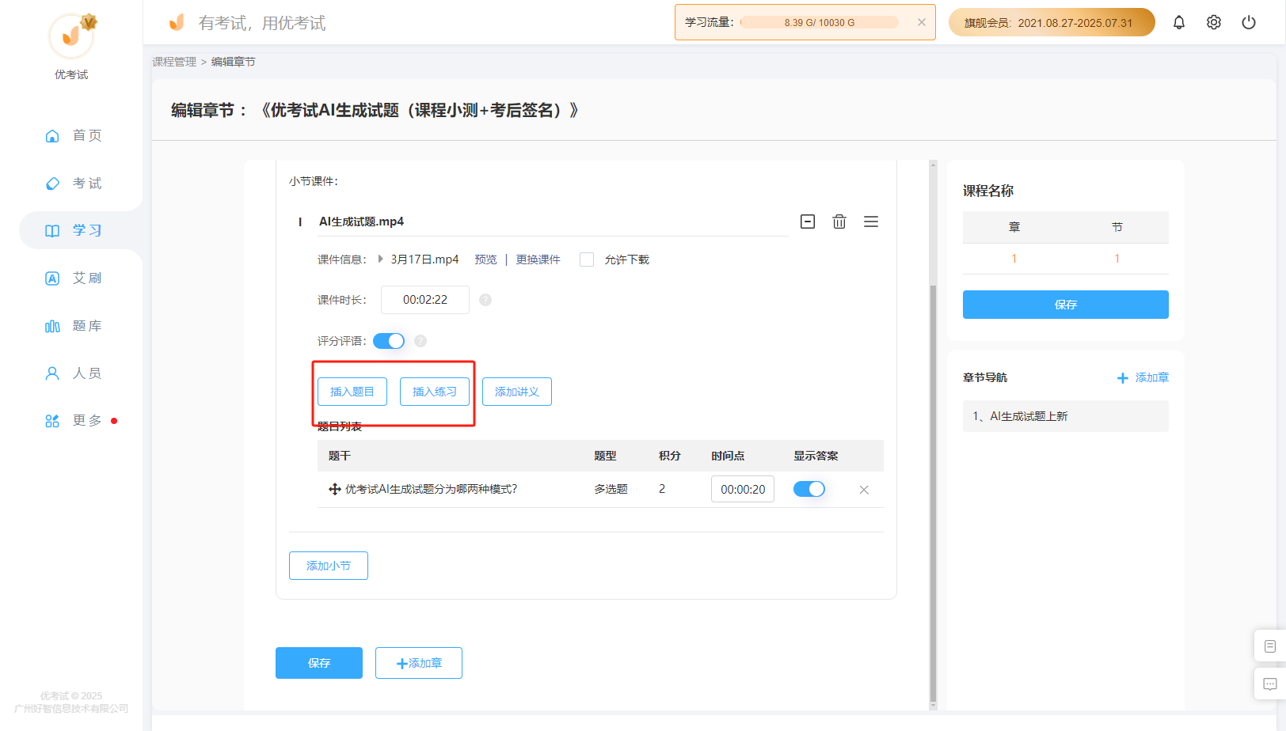This screenshot has height=731, width=1286.
Task: Click the 添加小节 button
Action: pyautogui.click(x=329, y=566)
